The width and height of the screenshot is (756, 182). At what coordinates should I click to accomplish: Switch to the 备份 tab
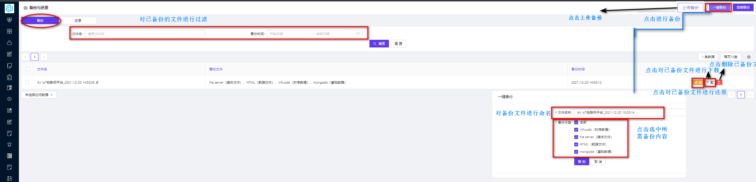[40, 21]
